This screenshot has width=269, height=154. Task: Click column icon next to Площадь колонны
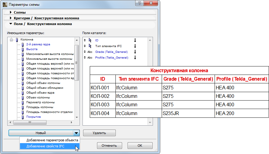tap(23, 107)
